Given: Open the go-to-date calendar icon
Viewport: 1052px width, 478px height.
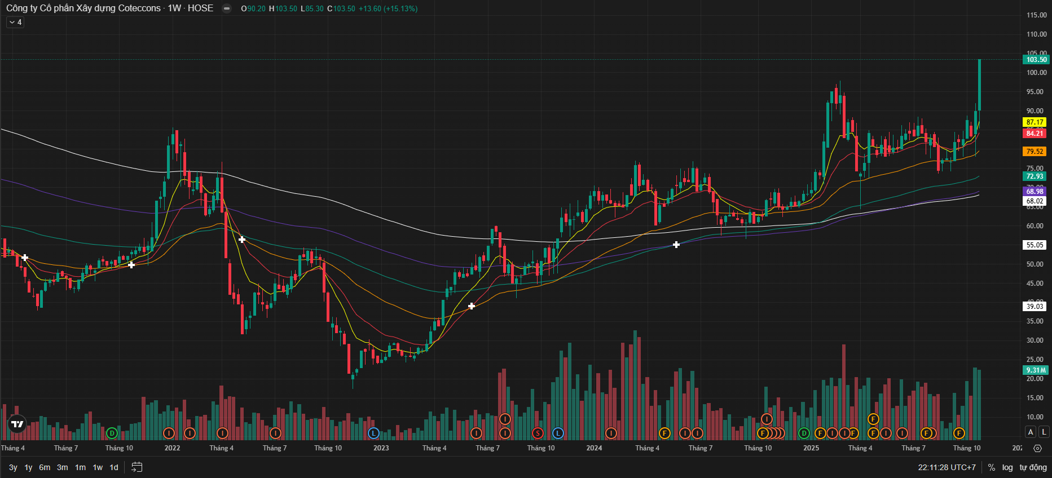Looking at the screenshot, I should (x=137, y=467).
